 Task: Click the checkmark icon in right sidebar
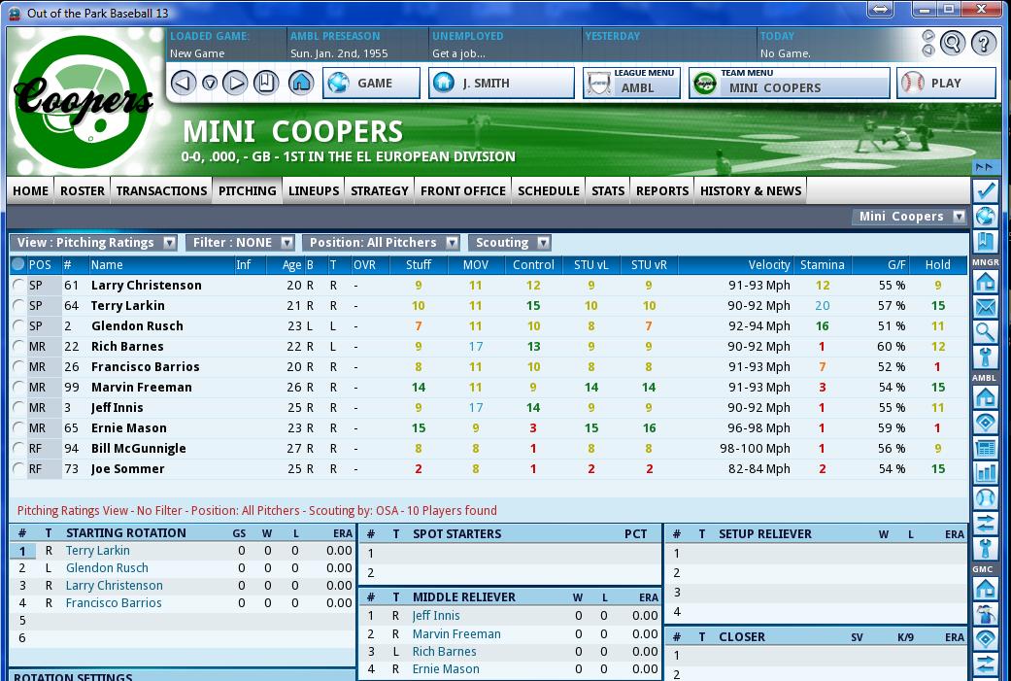(985, 190)
